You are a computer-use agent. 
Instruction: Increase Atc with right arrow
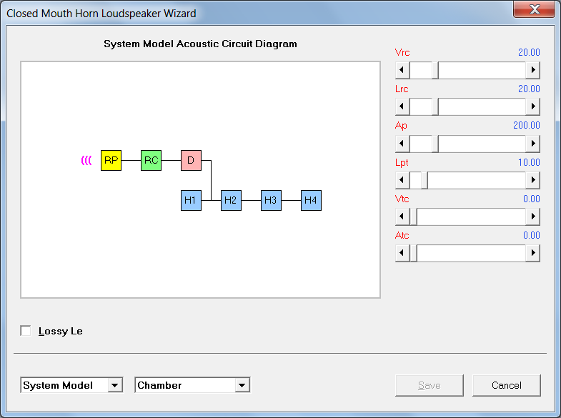pos(532,253)
